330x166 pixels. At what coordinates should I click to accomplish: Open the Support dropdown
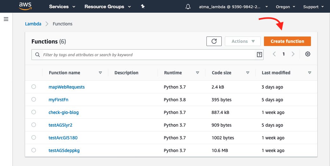pyautogui.click(x=313, y=7)
